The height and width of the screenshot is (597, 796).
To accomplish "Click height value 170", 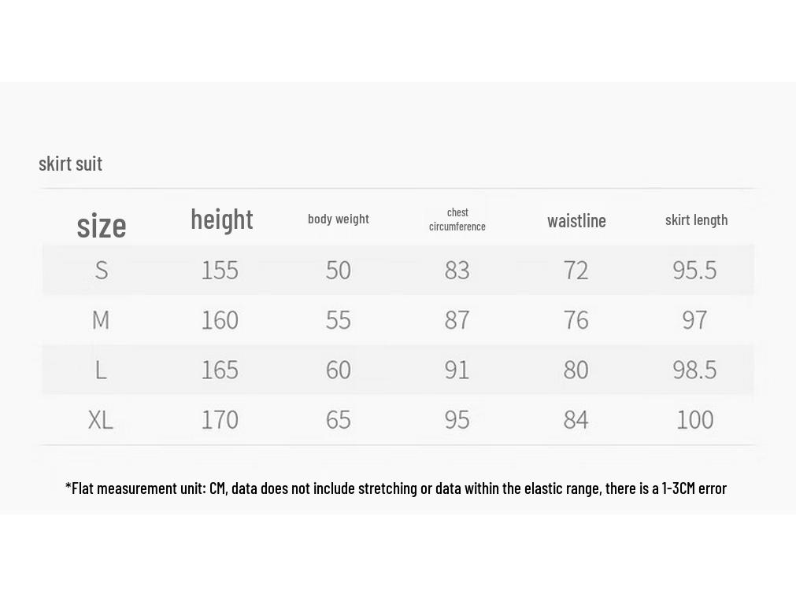I will click(220, 420).
